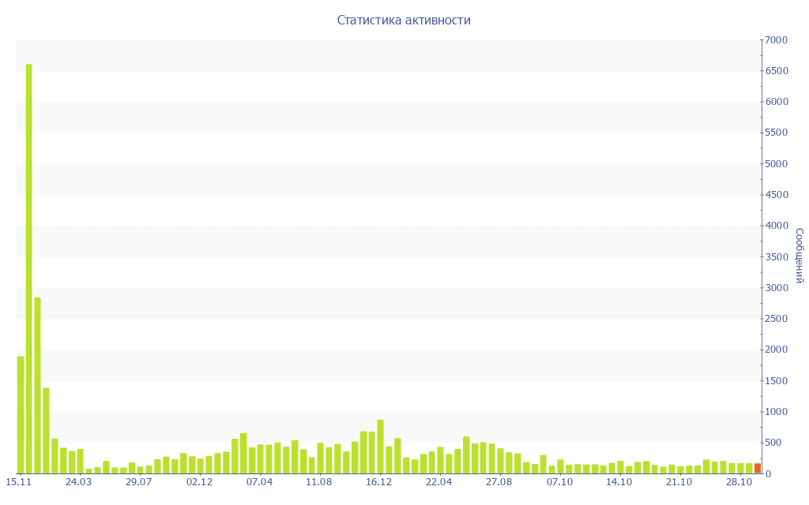Viewport: 809px width, 505px height.
Task: Click the 28.10 date label
Action: tap(739, 482)
